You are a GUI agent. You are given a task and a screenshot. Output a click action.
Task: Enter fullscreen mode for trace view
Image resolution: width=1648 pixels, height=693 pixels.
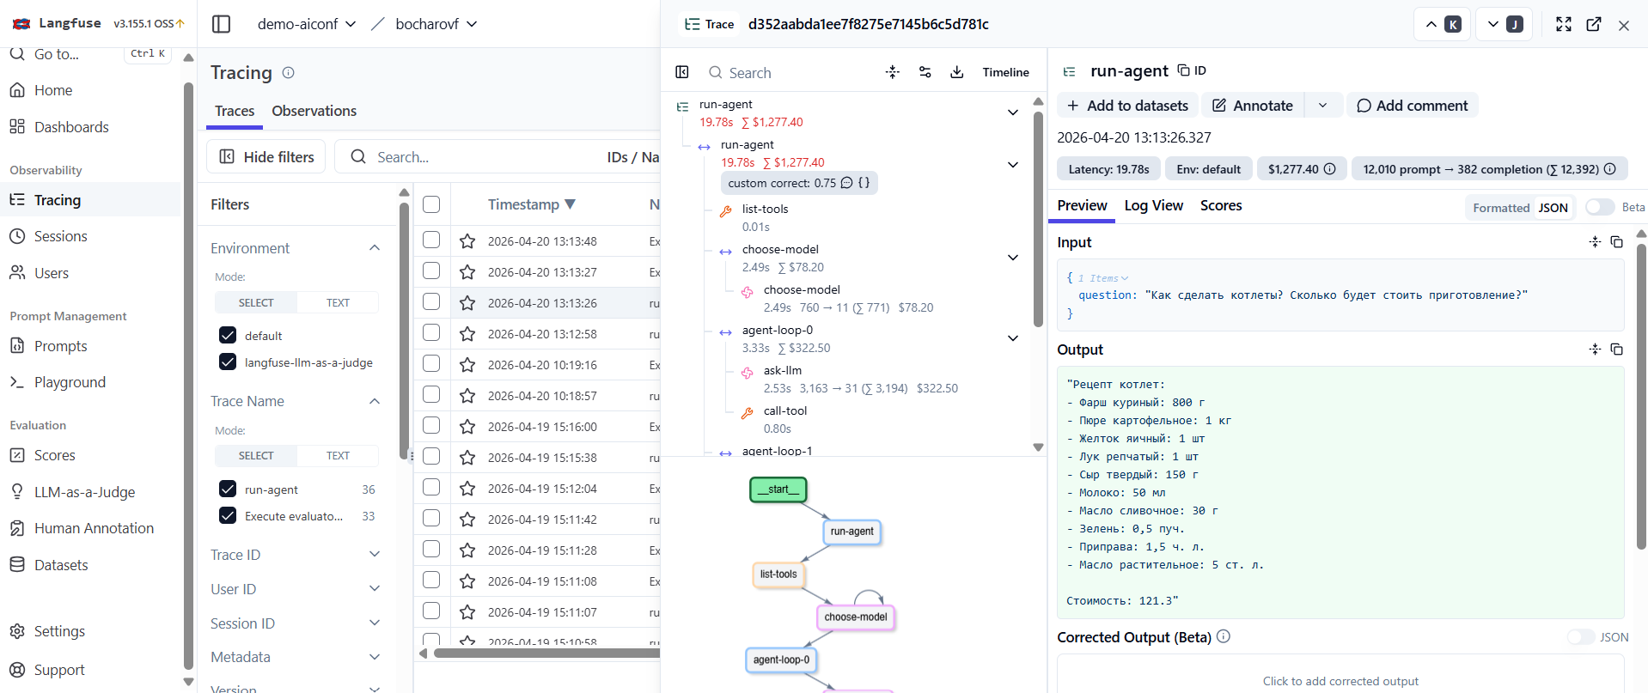(1564, 24)
